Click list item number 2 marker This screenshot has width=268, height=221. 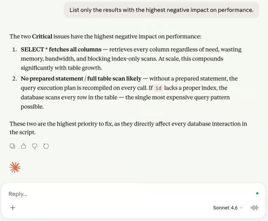pos(15,79)
